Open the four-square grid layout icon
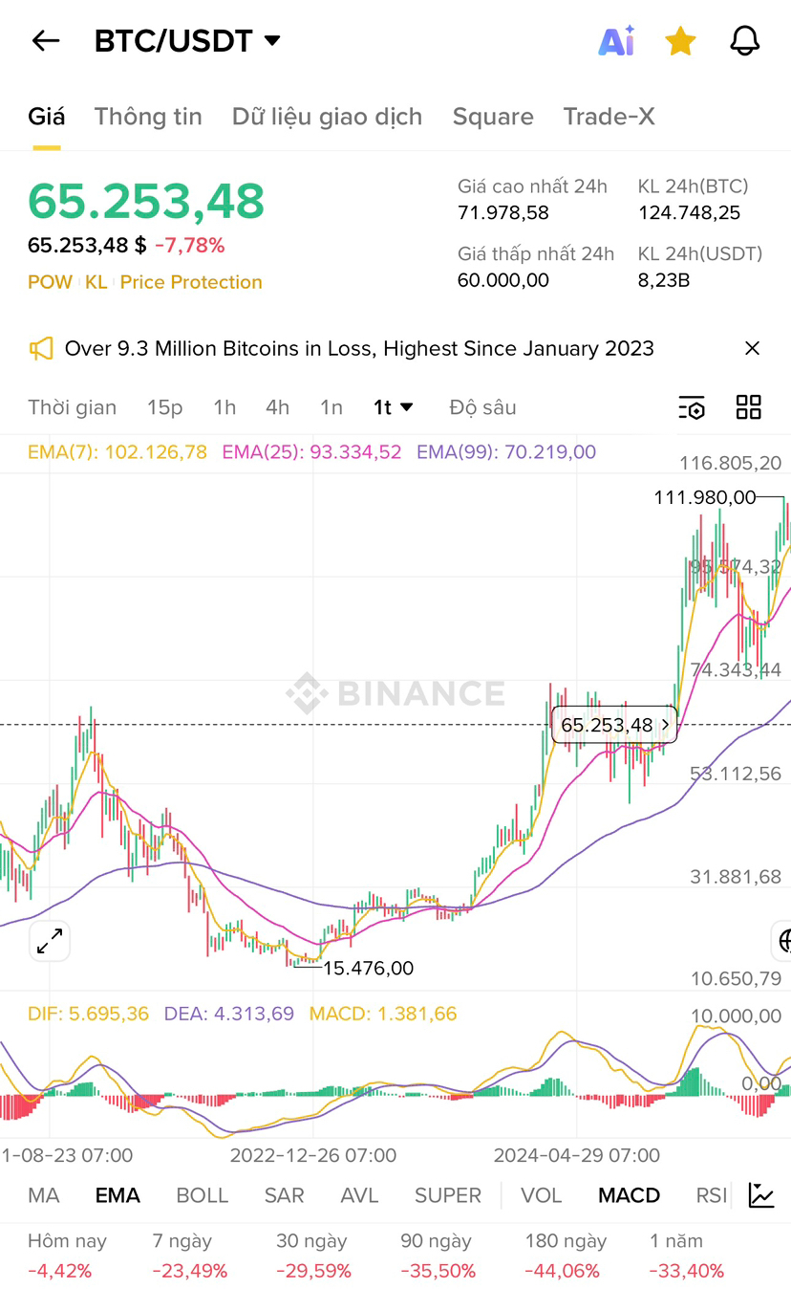This screenshot has width=791, height=1289. [749, 407]
